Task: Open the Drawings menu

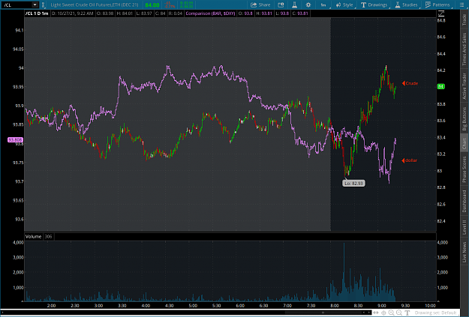Action: (374, 4)
